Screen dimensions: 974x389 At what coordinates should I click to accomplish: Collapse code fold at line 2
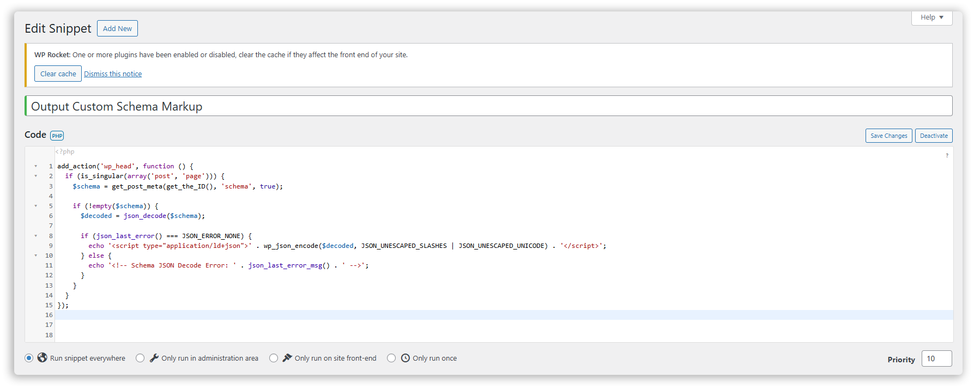click(x=36, y=176)
